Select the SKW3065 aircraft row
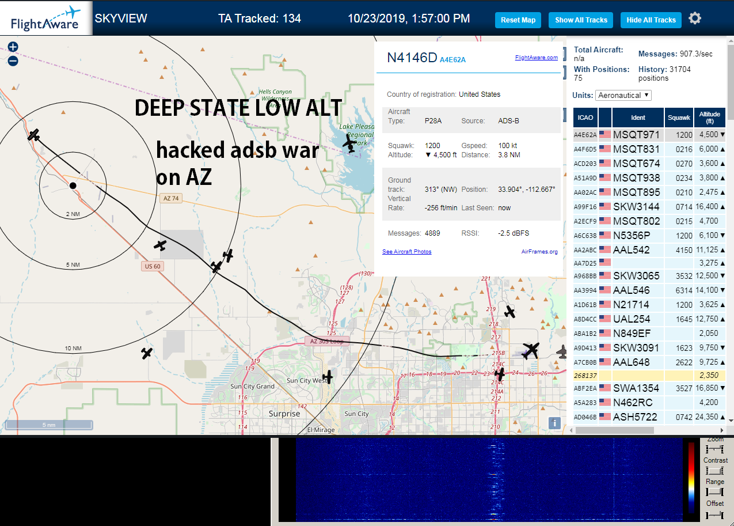This screenshot has height=526, width=734. pyautogui.click(x=649, y=275)
